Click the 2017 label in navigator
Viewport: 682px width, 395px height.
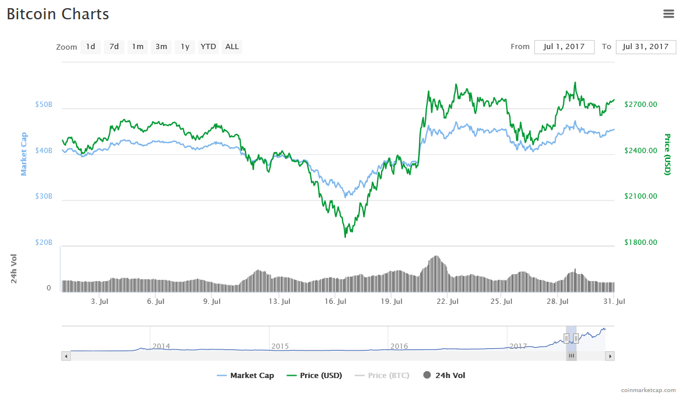click(518, 347)
